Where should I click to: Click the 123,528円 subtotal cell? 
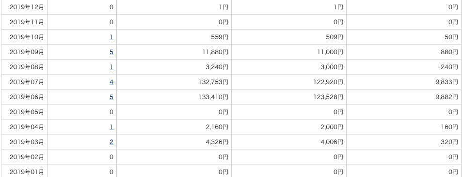pyautogui.click(x=289, y=97)
